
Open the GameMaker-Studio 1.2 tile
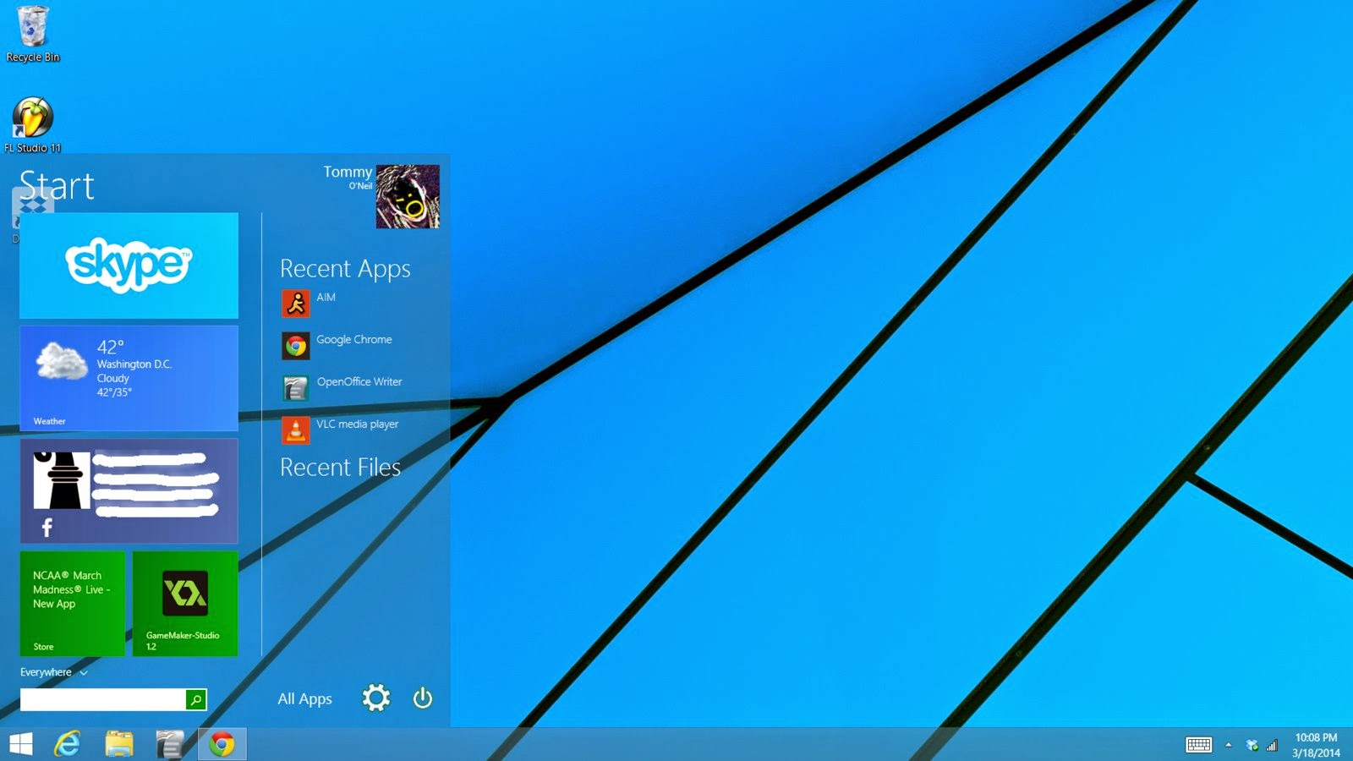pos(186,604)
